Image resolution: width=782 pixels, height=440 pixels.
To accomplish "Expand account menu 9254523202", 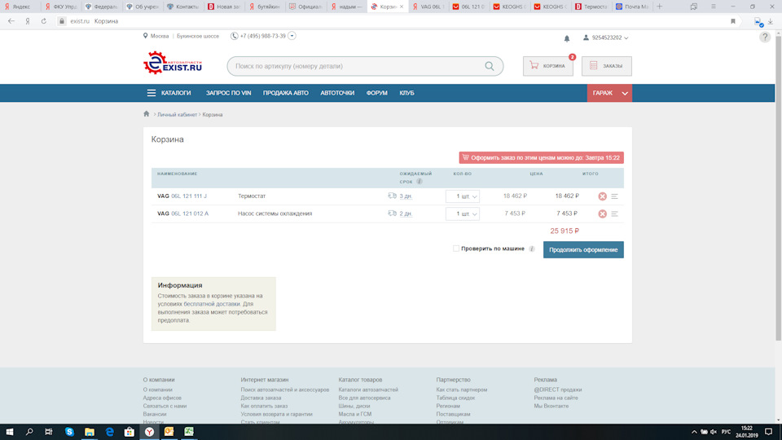I will pyautogui.click(x=605, y=38).
